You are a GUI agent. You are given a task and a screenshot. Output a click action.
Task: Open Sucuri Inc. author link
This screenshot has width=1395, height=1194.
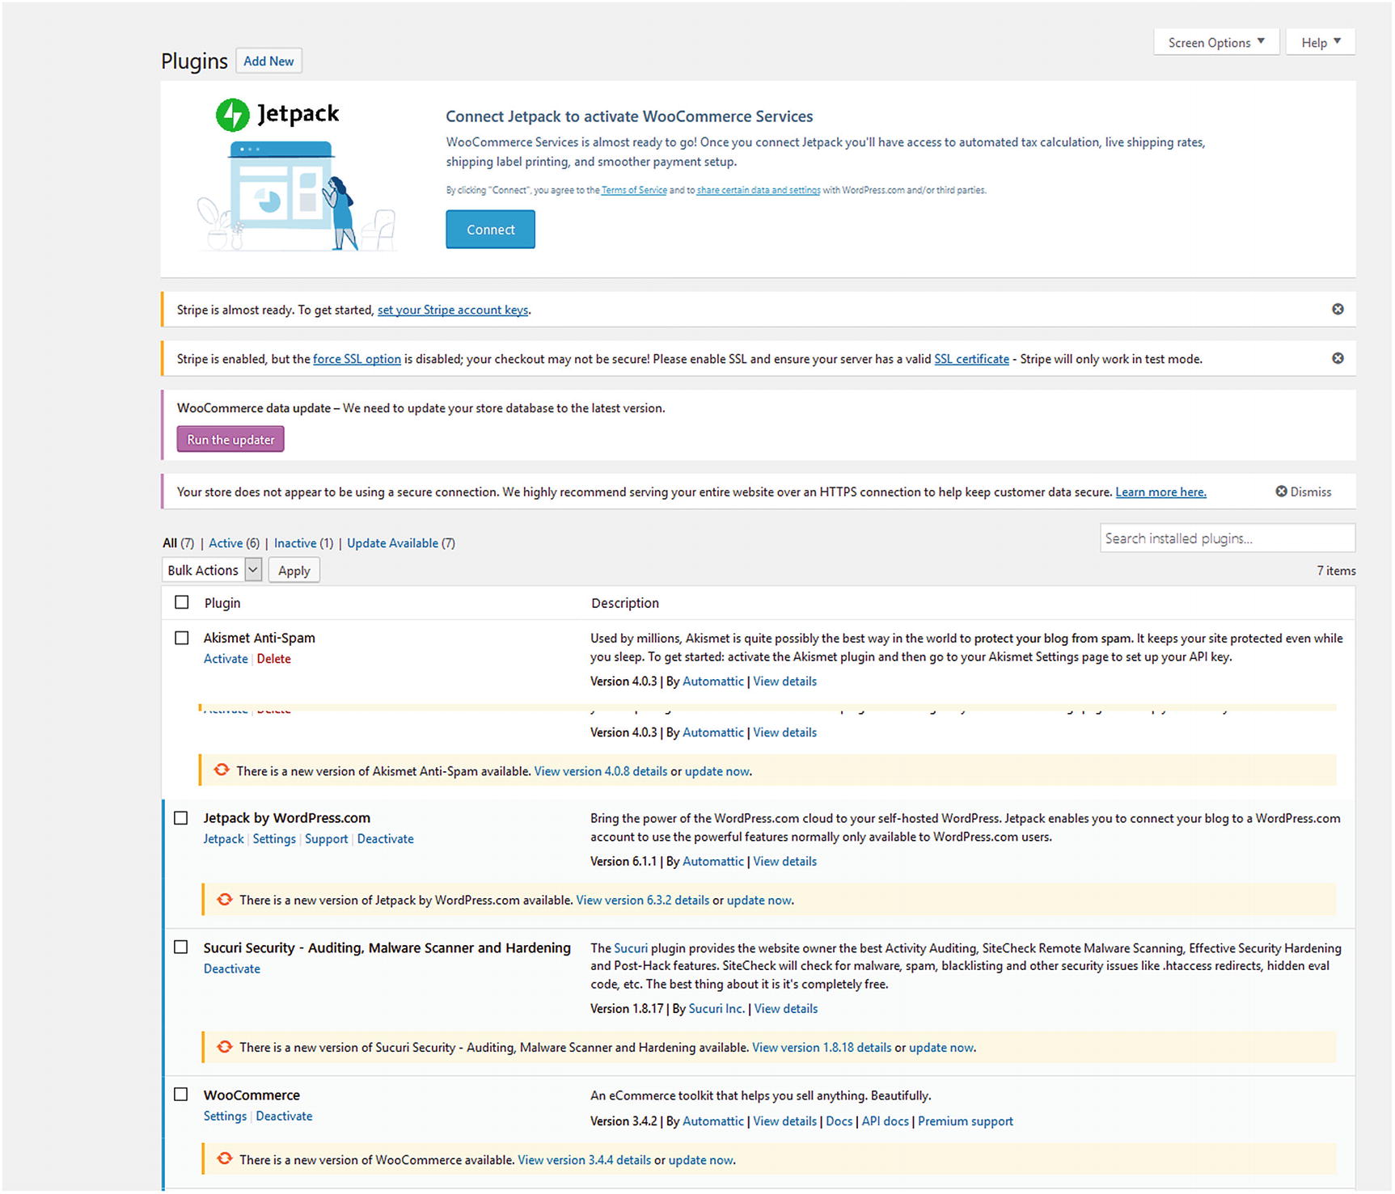[x=717, y=1010]
